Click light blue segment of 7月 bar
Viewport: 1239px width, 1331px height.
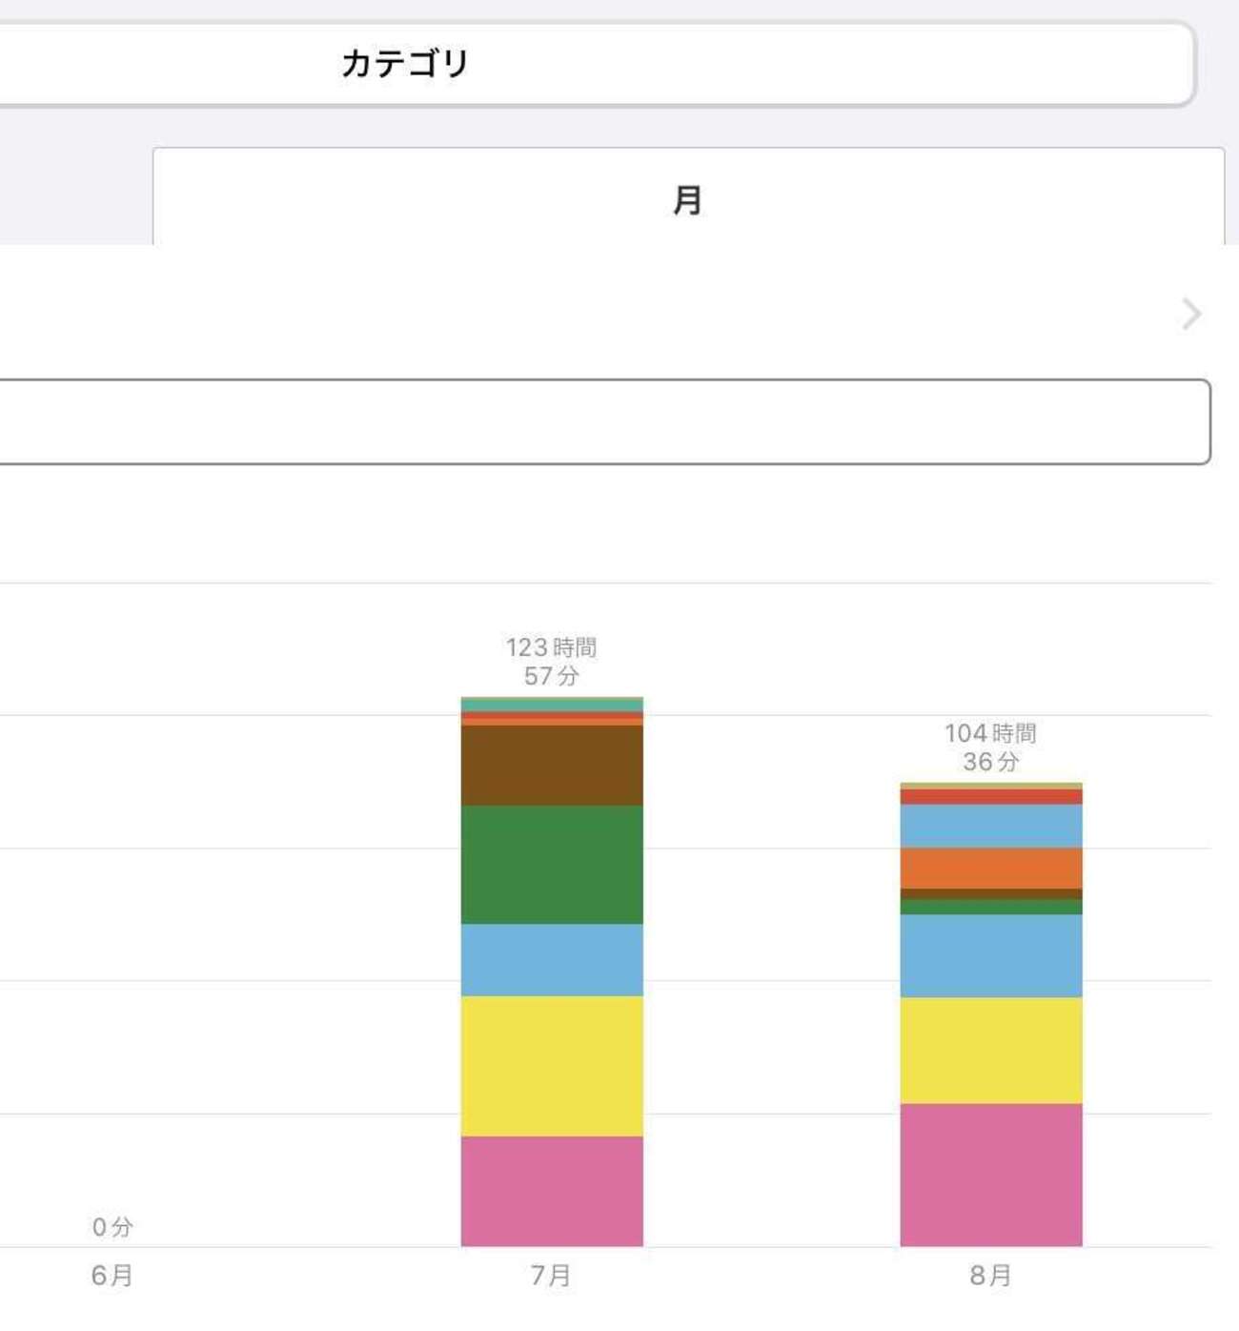[x=552, y=960]
